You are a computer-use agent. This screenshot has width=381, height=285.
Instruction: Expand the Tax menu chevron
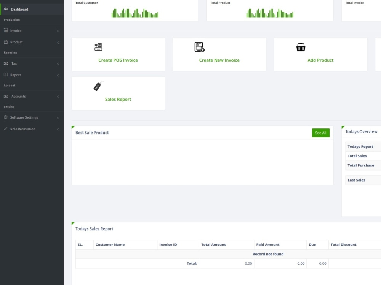pyautogui.click(x=58, y=63)
